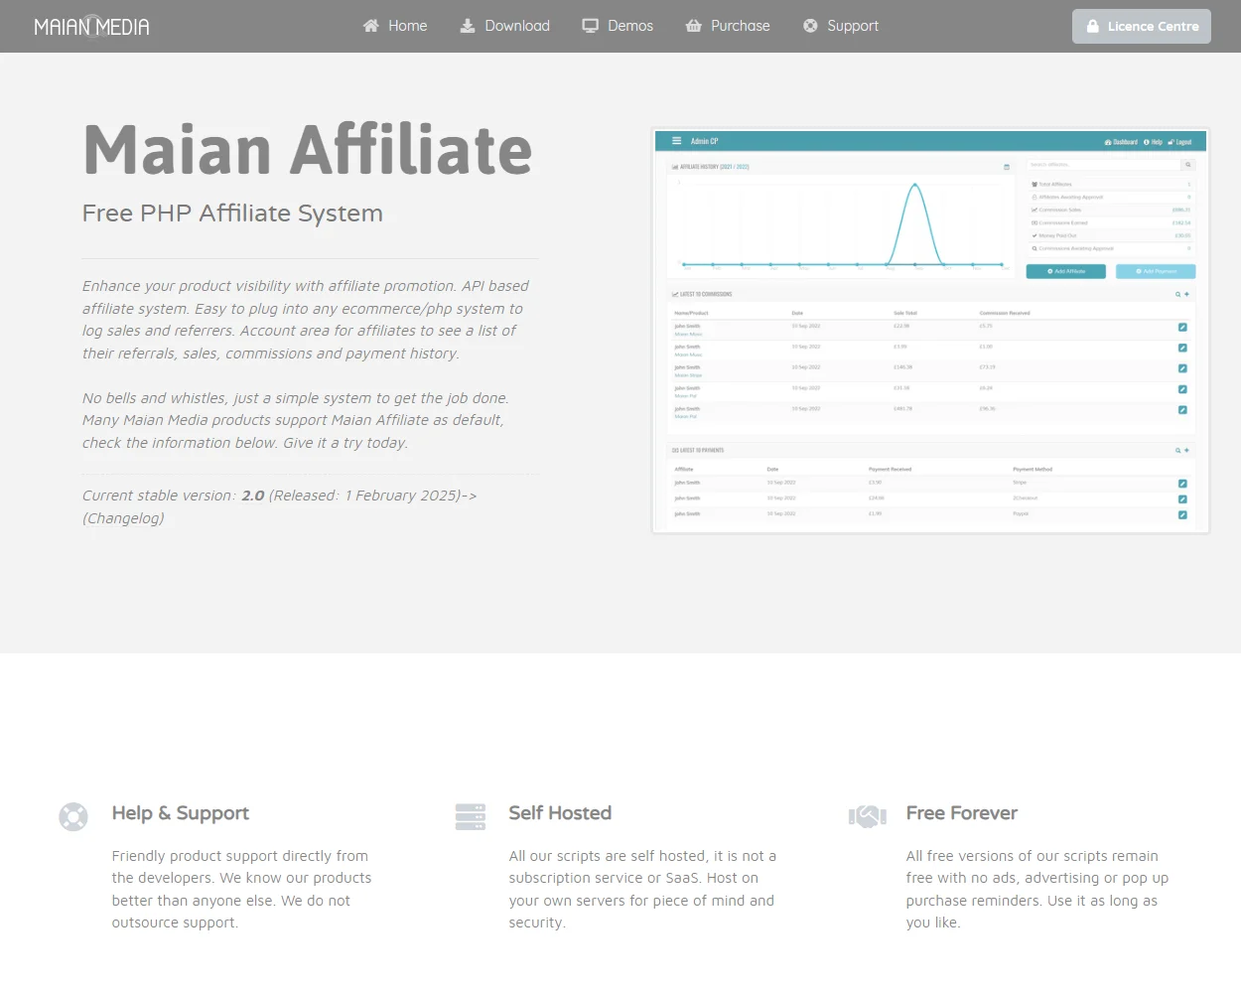Open the Demos nav link

click(618, 26)
